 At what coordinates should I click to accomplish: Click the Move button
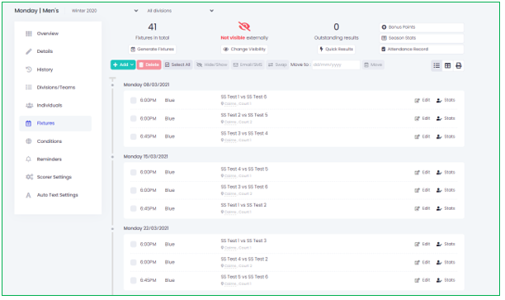(x=373, y=64)
